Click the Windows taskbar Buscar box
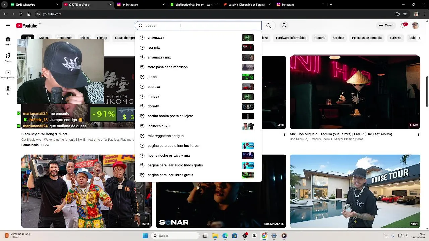 coord(175,236)
